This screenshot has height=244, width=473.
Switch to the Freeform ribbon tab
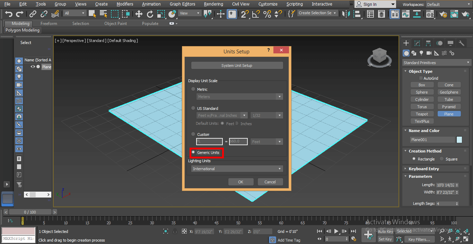click(x=49, y=24)
